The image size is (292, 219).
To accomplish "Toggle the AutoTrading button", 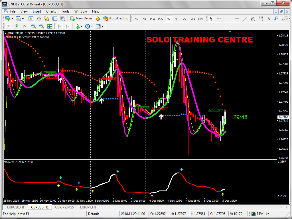I will click(x=116, y=18).
